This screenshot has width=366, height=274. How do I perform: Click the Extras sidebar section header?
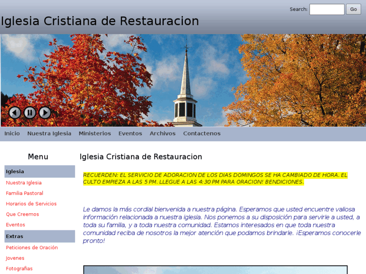pyautogui.click(x=40, y=236)
